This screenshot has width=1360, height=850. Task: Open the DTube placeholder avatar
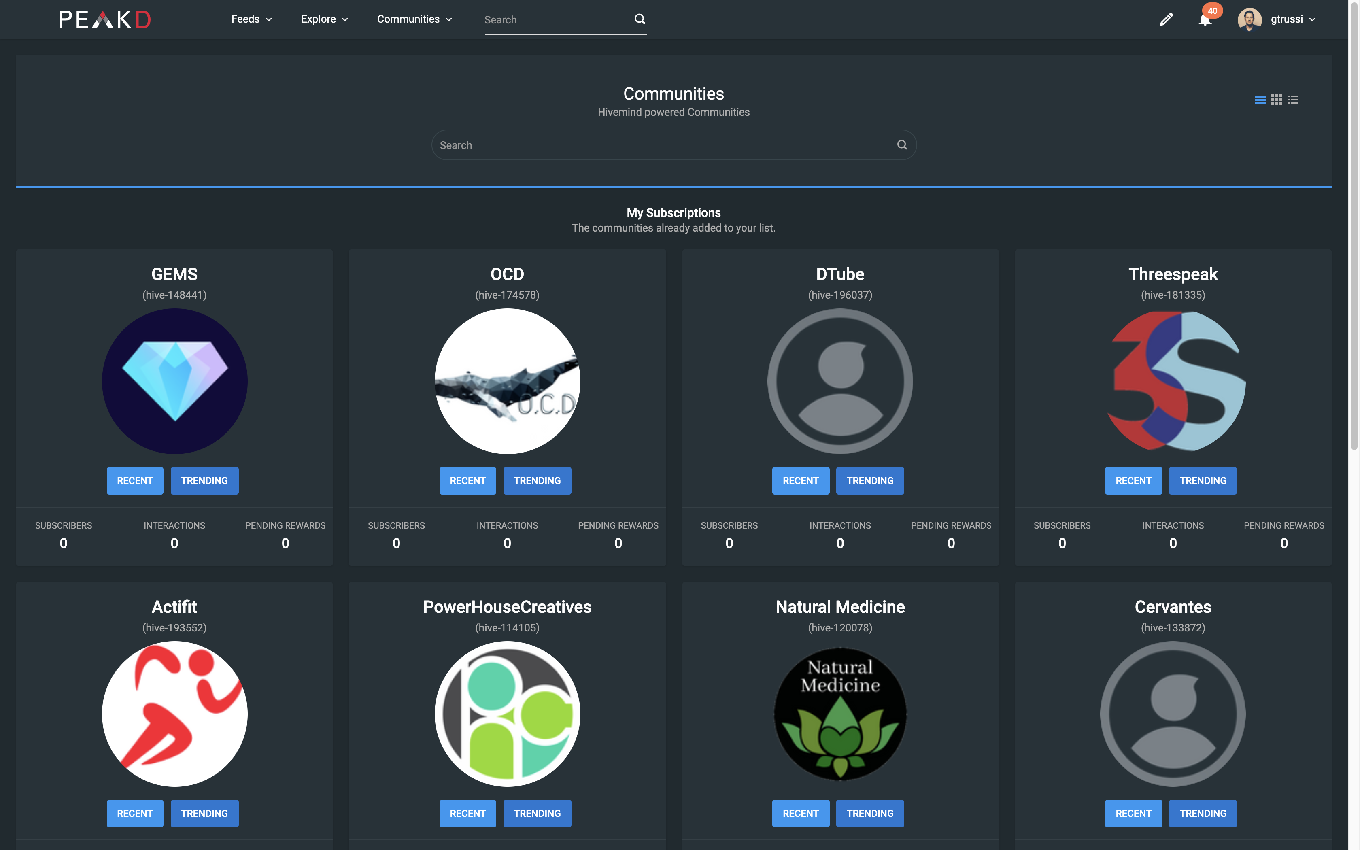[840, 381]
